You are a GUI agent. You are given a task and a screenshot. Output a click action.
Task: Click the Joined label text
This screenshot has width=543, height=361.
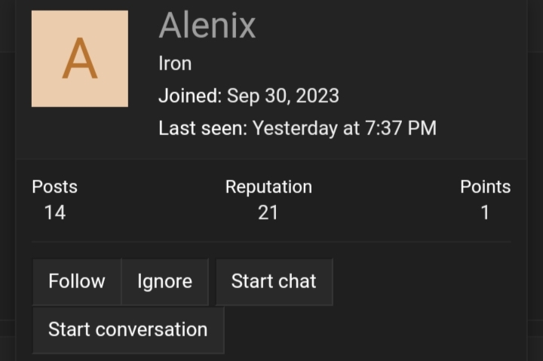click(x=190, y=96)
